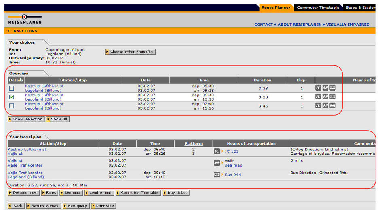Click the Detailed view button
This screenshot has height=213, width=380.
[23, 193]
